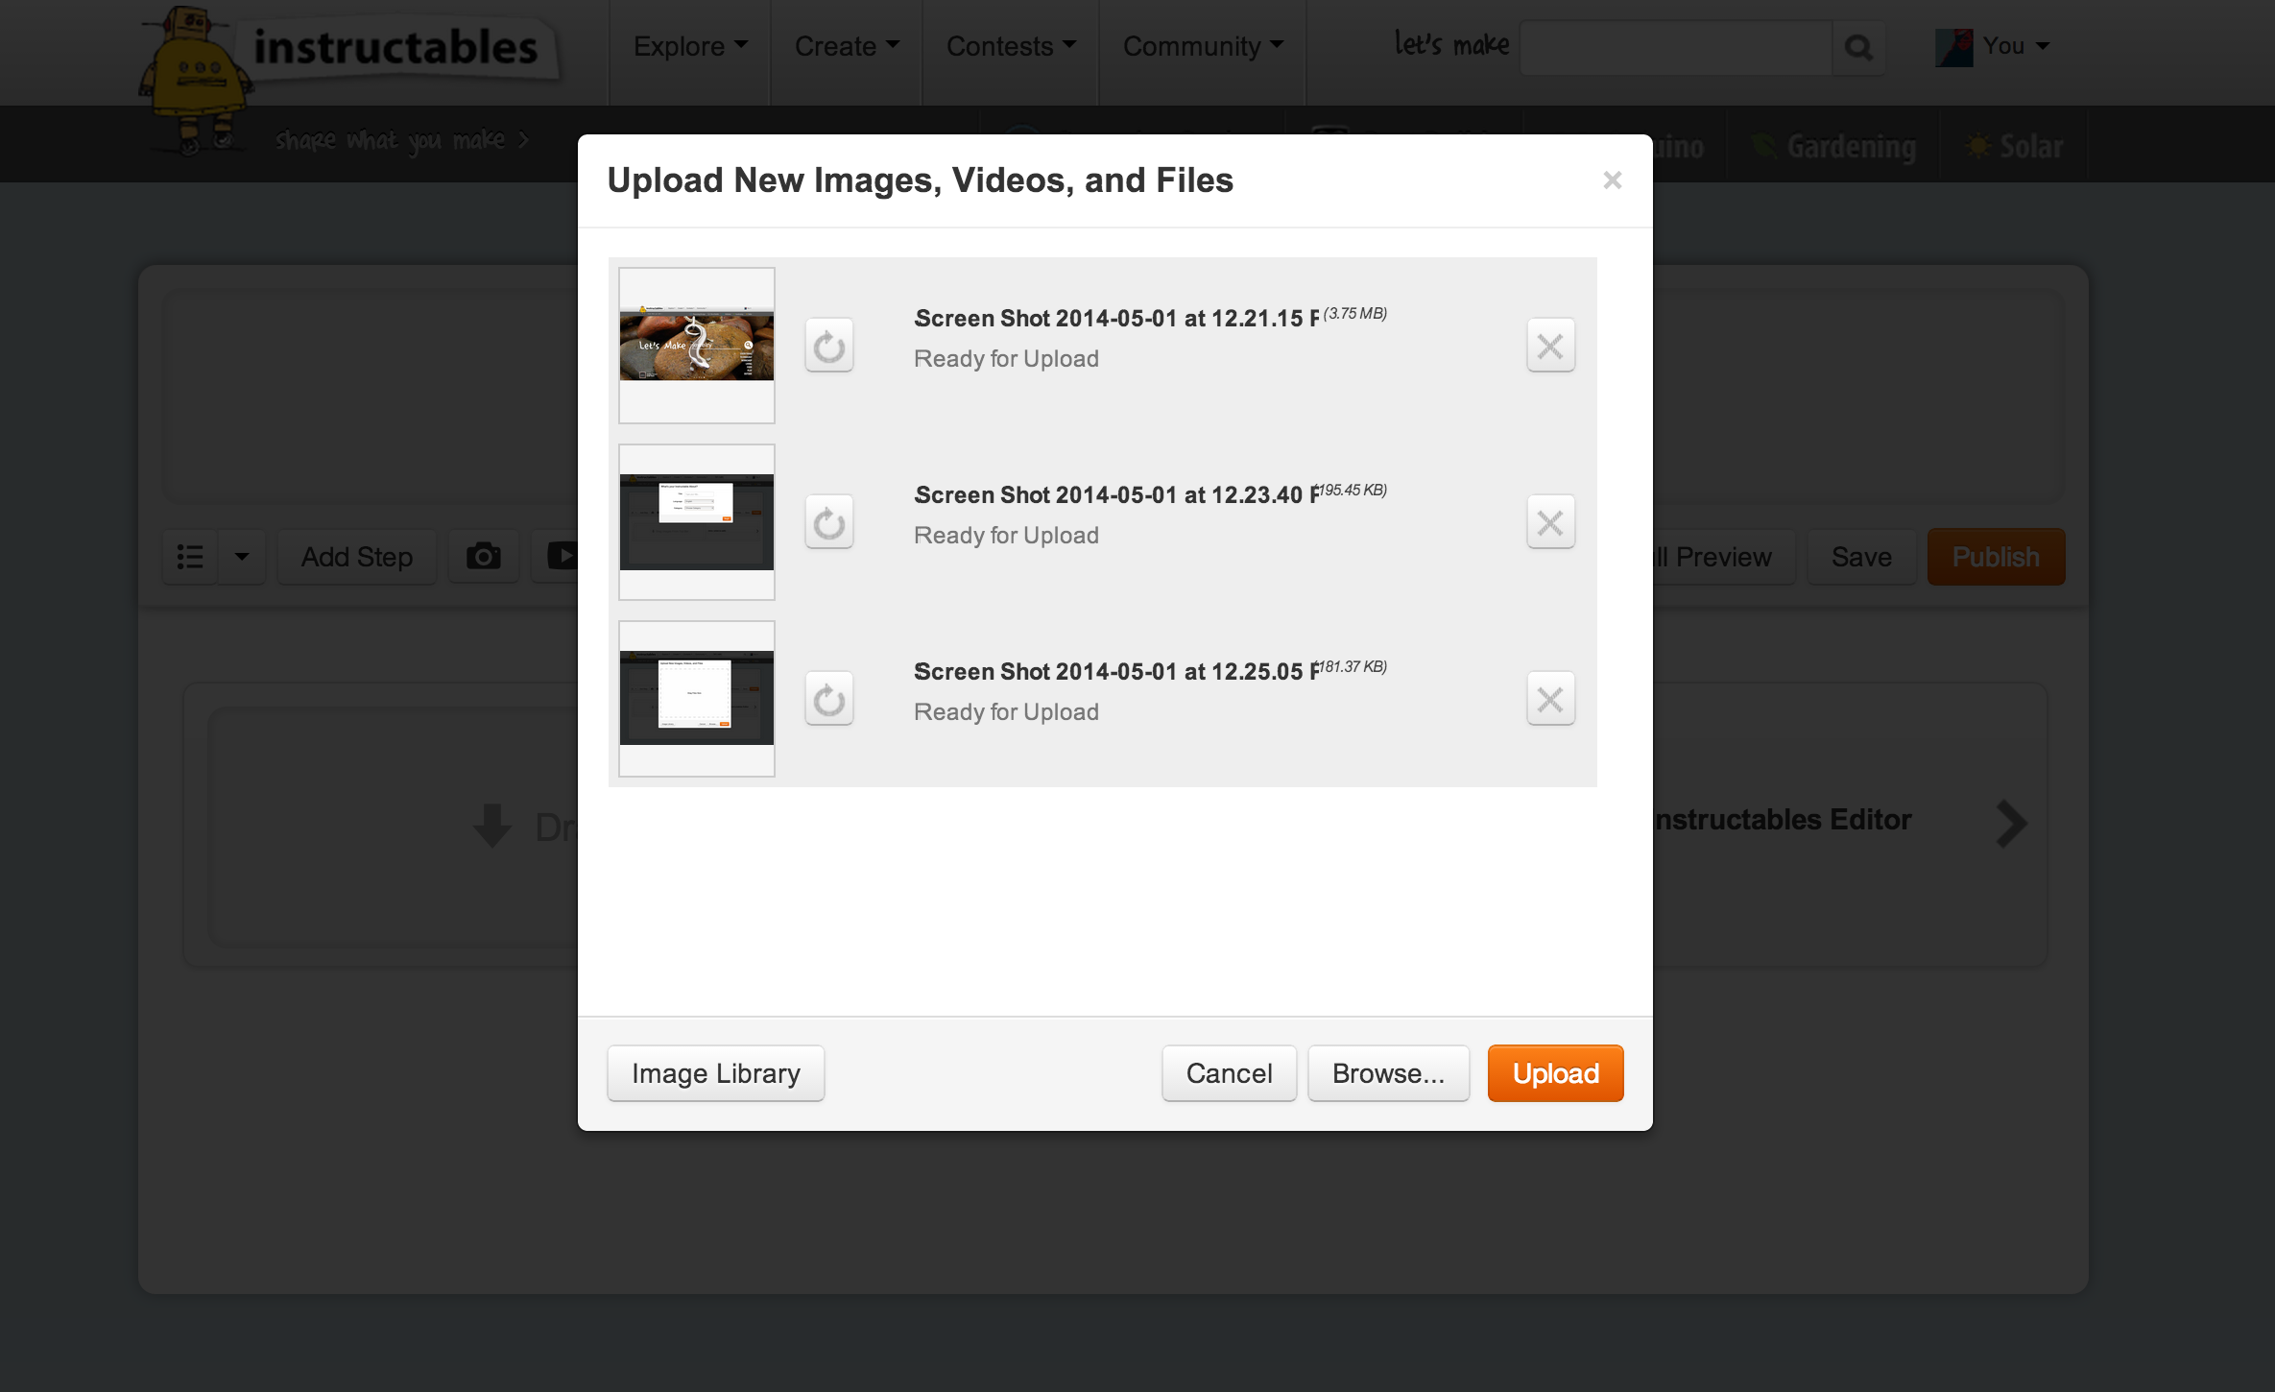Open the Image Library
This screenshot has height=1392, width=2275.
(714, 1072)
